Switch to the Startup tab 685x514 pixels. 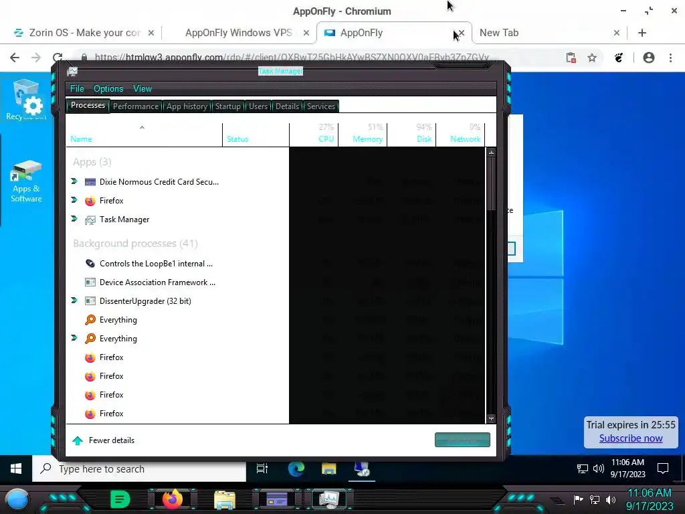pos(227,106)
